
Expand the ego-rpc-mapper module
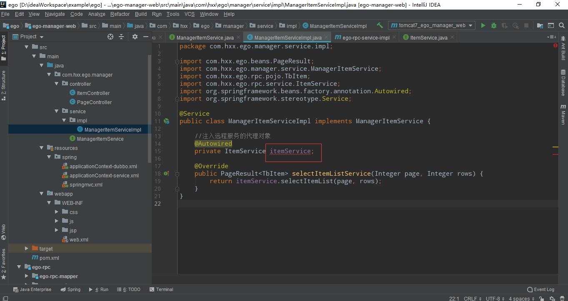pos(27,276)
